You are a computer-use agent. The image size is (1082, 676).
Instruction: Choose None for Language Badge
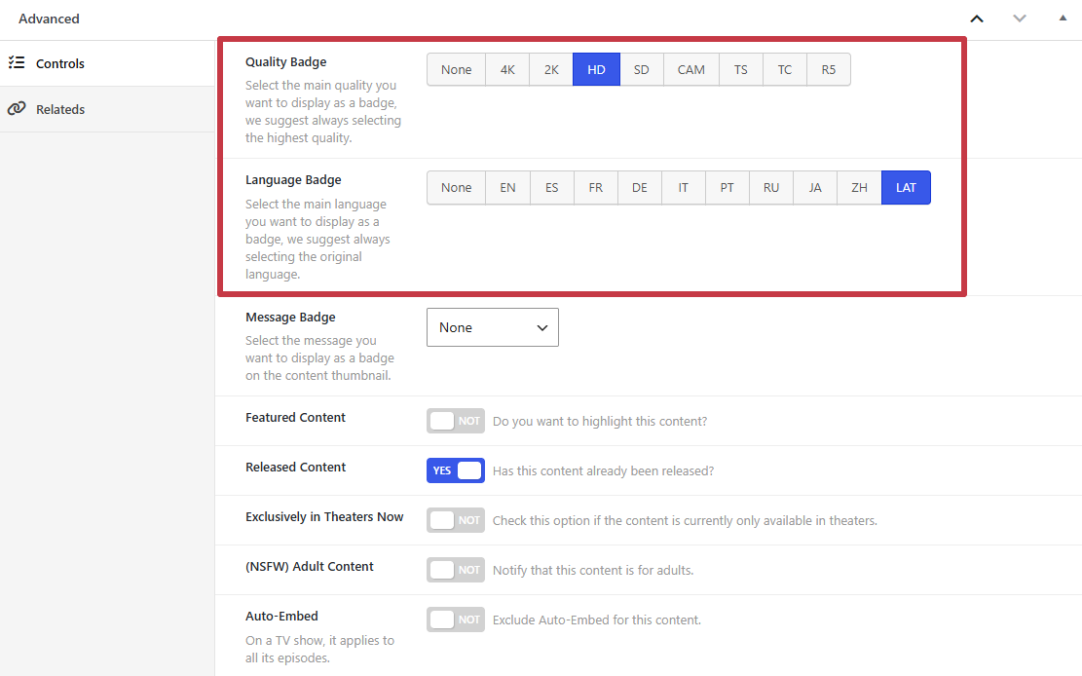pos(456,188)
